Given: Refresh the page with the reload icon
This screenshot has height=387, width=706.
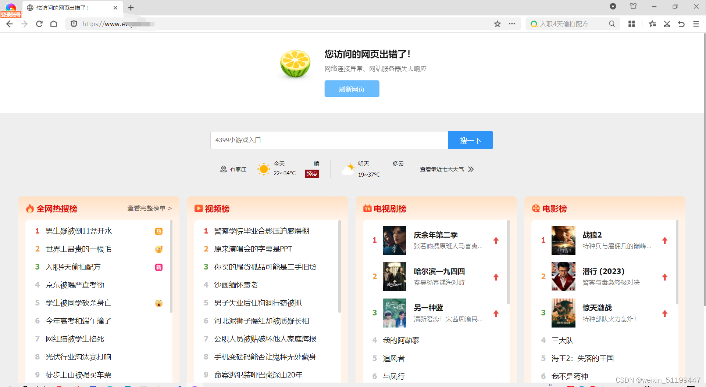Looking at the screenshot, I should point(39,24).
